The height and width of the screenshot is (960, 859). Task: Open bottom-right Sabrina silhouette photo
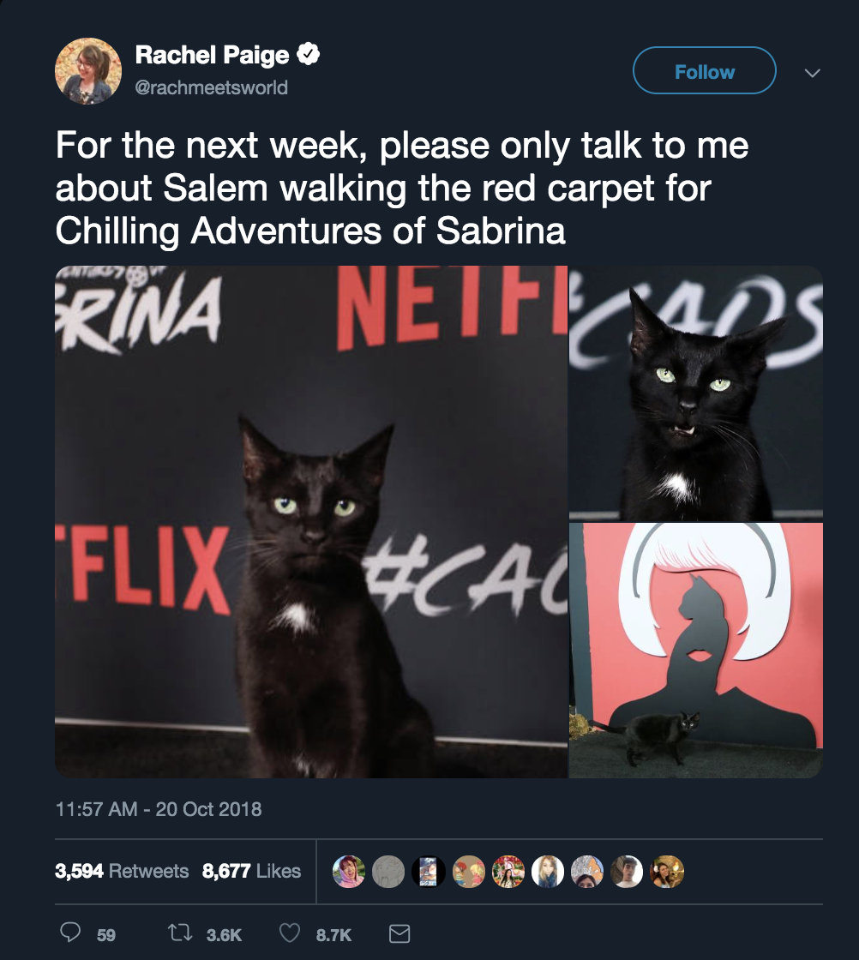tap(696, 651)
